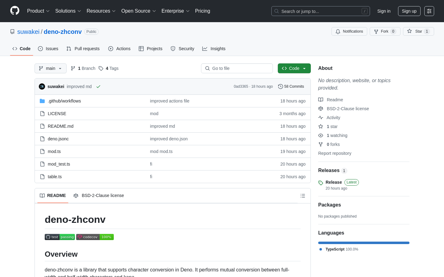Expand the Open Source menu
This screenshot has height=277, width=444.
point(139,11)
